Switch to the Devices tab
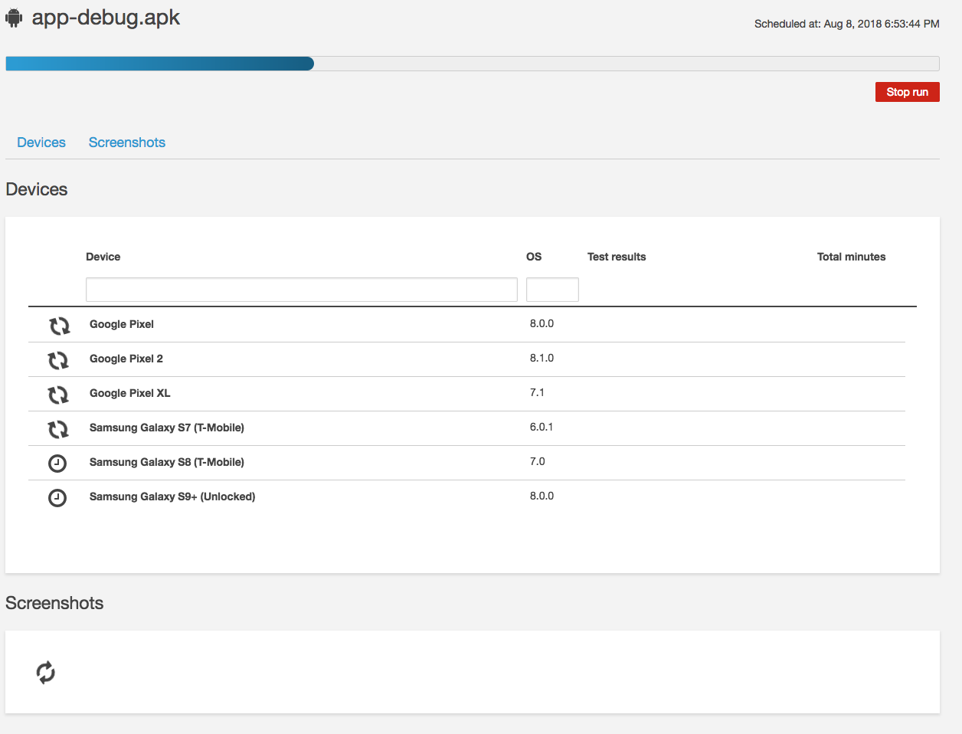962x734 pixels. (x=41, y=143)
